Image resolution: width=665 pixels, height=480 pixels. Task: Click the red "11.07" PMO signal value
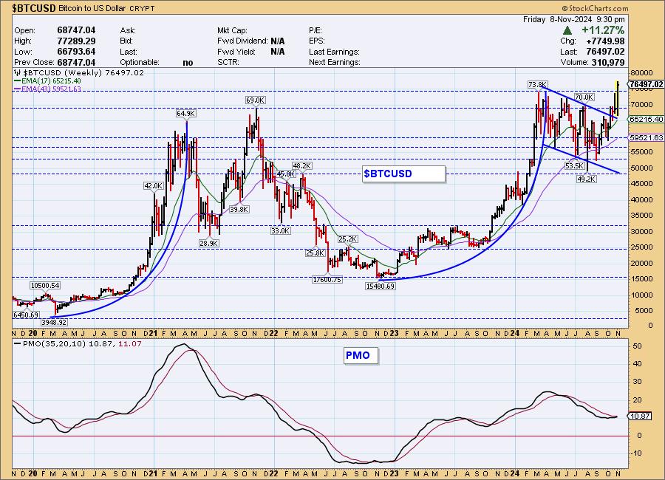point(130,343)
